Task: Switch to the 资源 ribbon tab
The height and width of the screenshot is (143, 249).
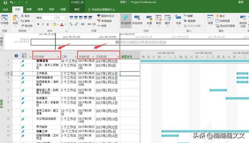Action: click(29, 9)
